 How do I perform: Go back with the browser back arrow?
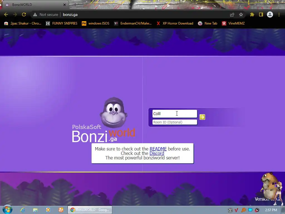(x=6, y=14)
